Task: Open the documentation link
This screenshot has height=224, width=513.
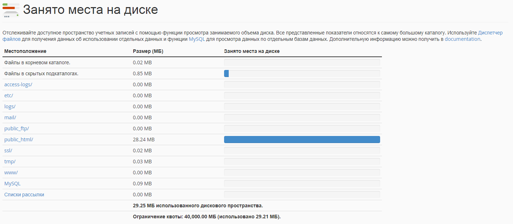Action: [462, 39]
